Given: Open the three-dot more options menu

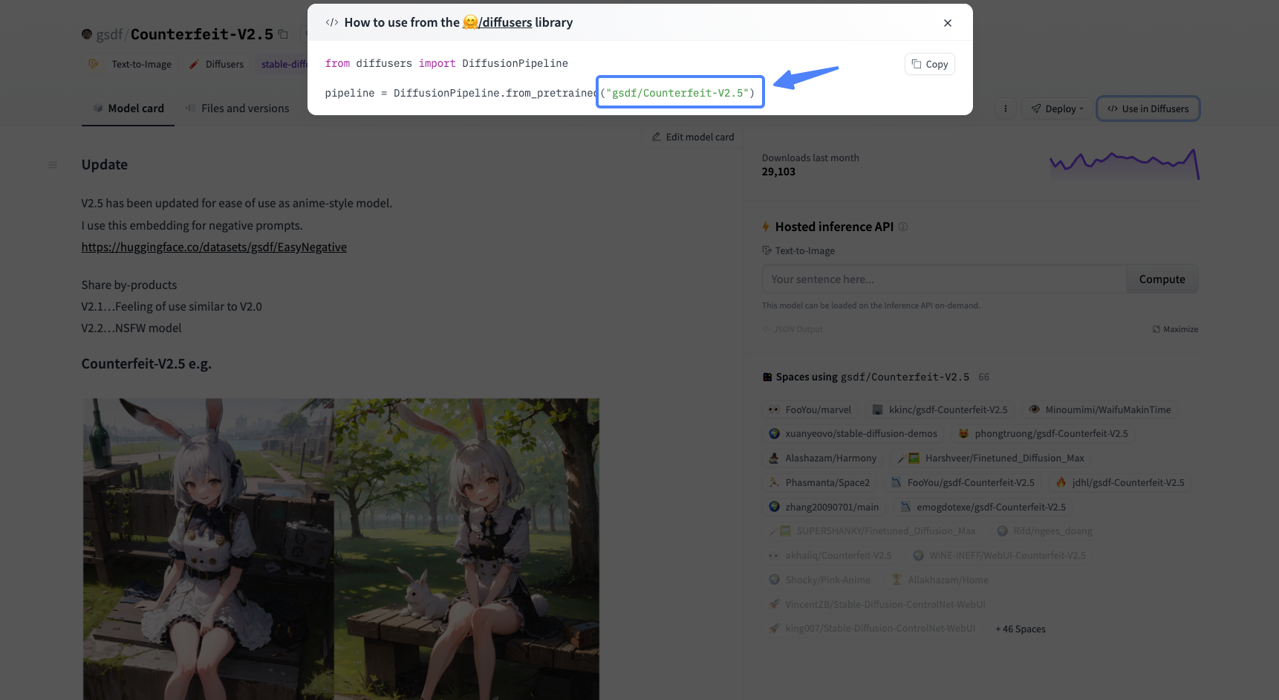Looking at the screenshot, I should [x=1005, y=108].
